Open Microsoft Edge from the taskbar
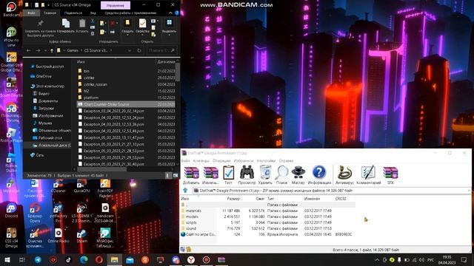 point(84,259)
